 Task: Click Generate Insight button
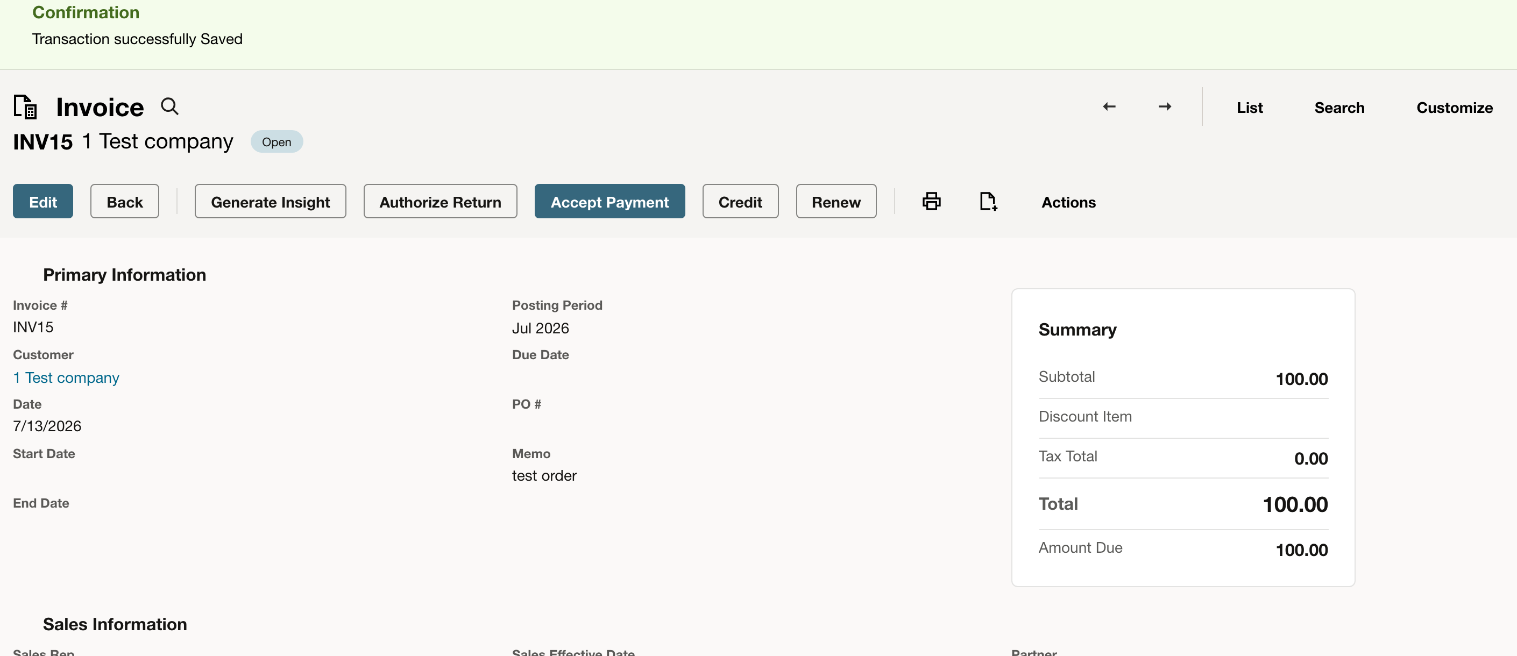(270, 202)
